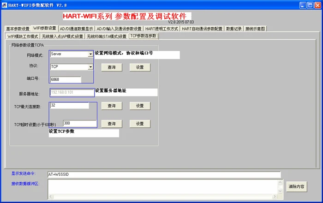Open 无线接入点(AP模式)设置 sub-tab
This screenshot has width=323, height=203.
[62, 36]
